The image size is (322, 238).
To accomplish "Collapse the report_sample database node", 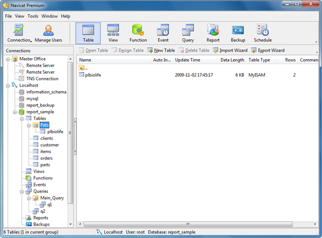I will (x=15, y=112).
